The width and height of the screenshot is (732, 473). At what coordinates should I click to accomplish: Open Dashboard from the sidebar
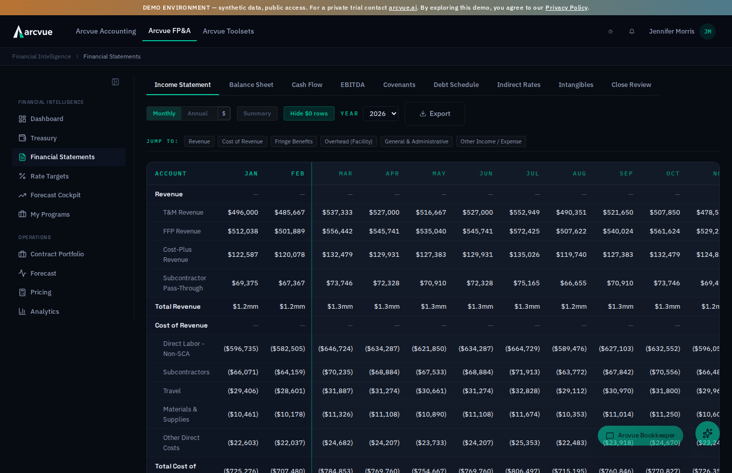69,119
